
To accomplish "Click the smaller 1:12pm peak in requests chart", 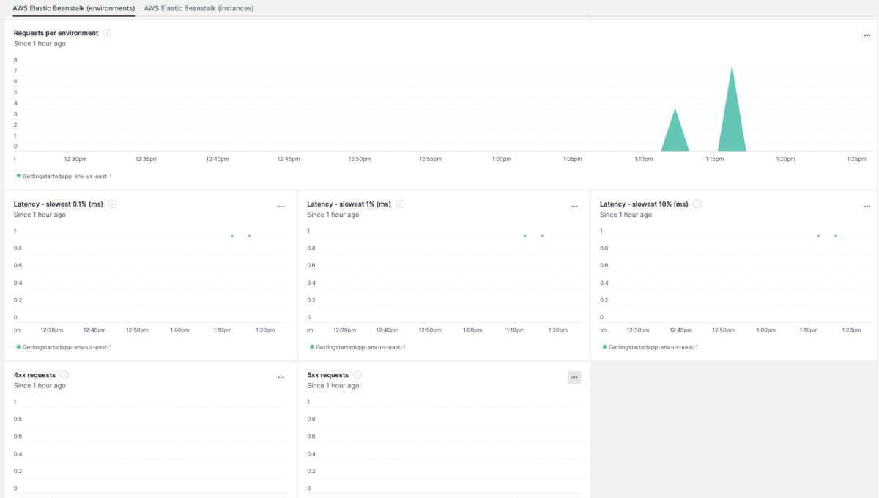I will pyautogui.click(x=675, y=135).
